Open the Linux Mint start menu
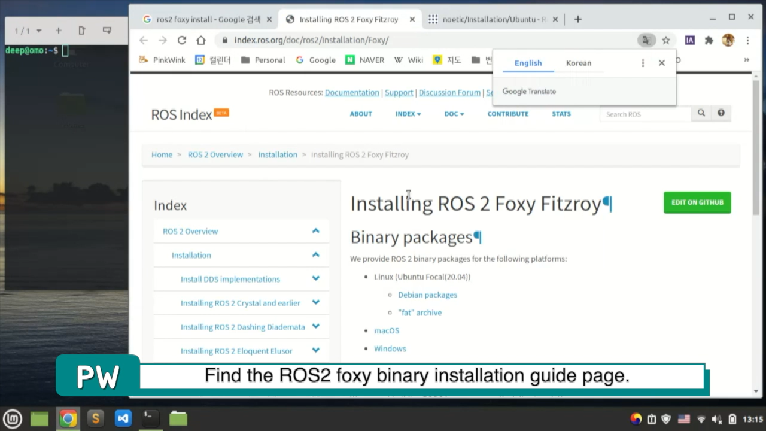Image resolution: width=766 pixels, height=431 pixels. click(13, 418)
